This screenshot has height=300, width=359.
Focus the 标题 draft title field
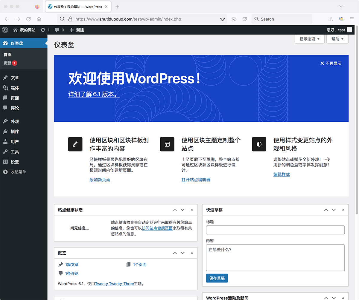(x=275, y=230)
